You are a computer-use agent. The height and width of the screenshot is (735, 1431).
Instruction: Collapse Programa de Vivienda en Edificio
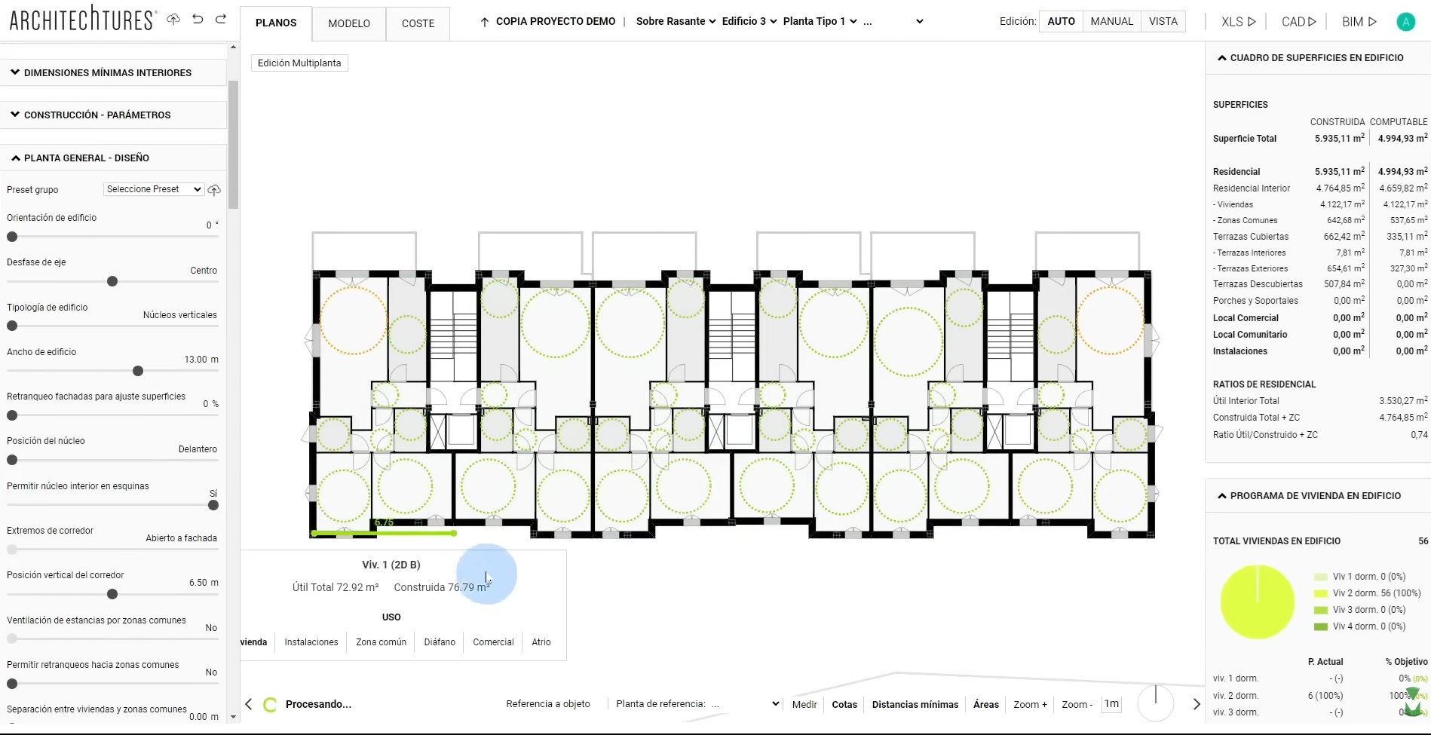click(1318, 496)
